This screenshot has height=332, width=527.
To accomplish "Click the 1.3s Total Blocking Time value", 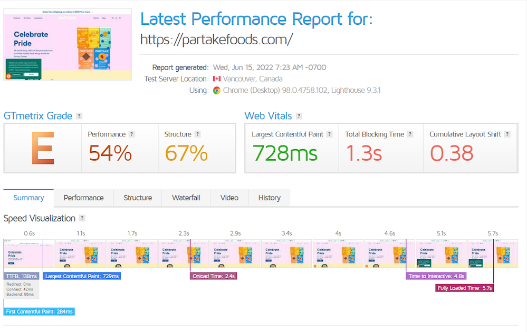I will 364,153.
